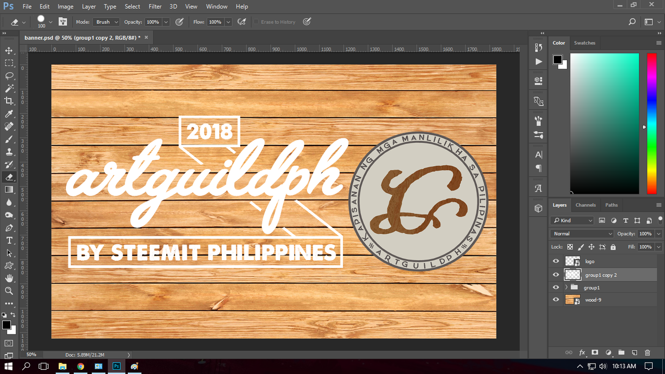Select the Clone Stamp tool

coord(9,152)
